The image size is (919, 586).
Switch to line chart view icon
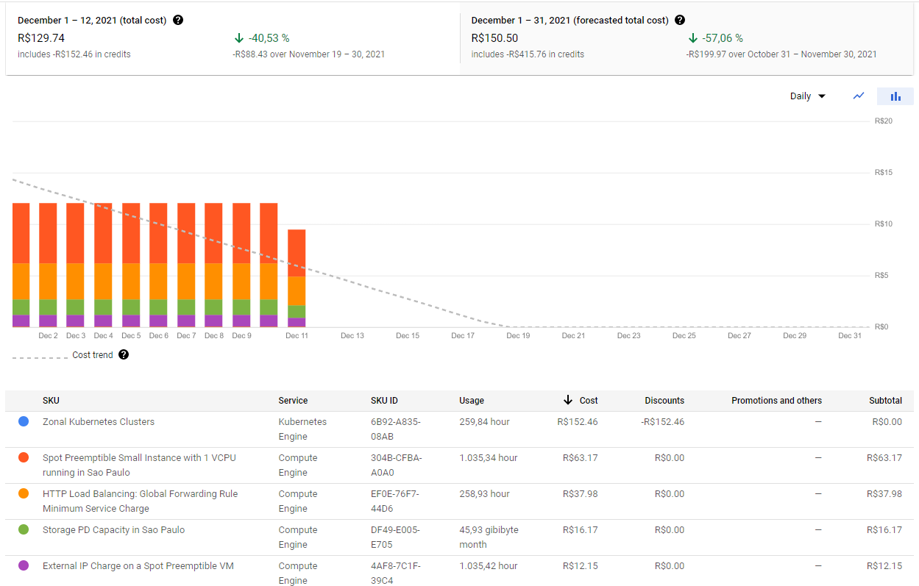[x=858, y=96]
